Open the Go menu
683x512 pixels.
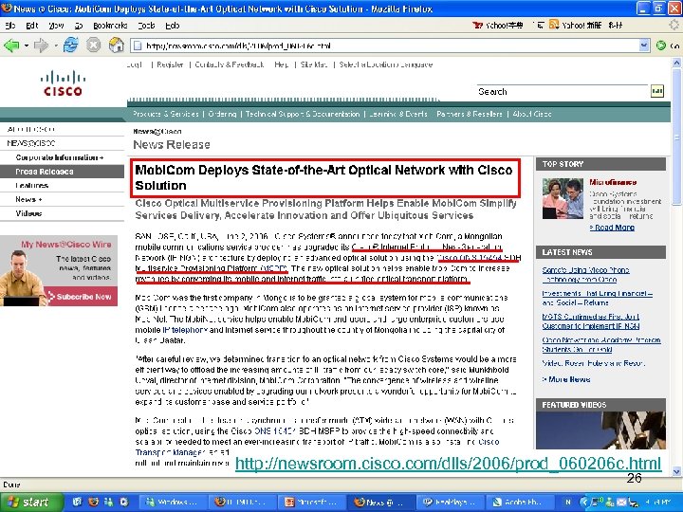(79, 26)
